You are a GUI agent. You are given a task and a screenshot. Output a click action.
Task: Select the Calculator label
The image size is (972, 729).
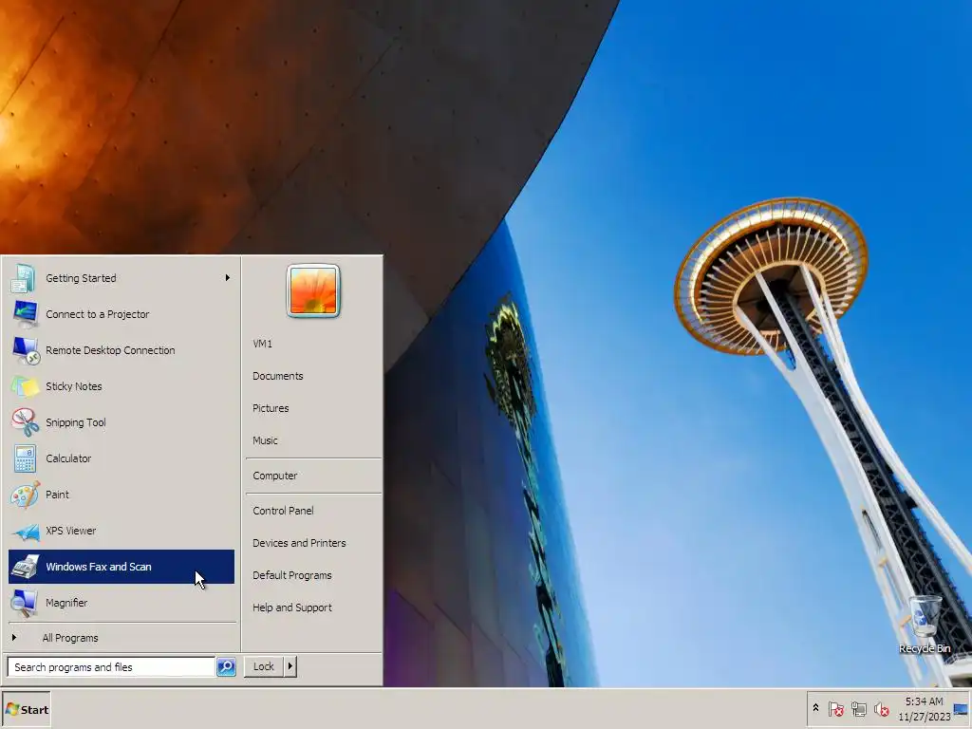68,458
